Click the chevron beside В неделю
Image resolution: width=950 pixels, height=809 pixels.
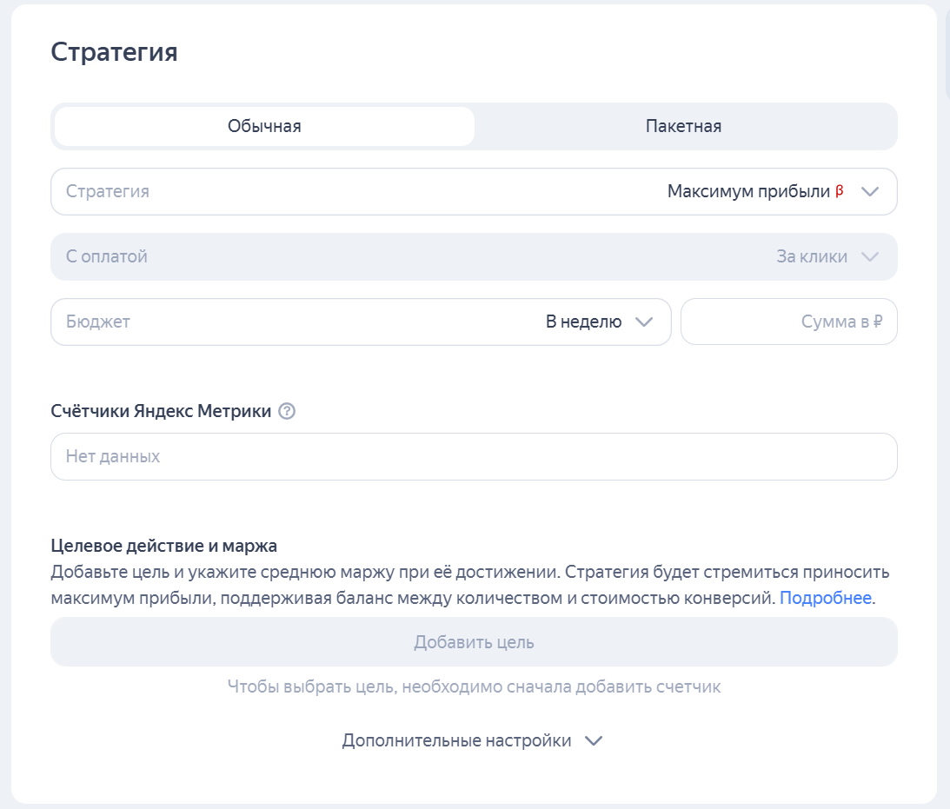pyautogui.click(x=644, y=322)
